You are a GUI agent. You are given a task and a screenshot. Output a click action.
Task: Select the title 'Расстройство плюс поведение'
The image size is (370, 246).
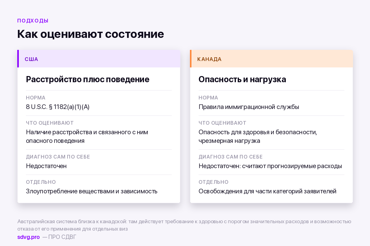pos(88,79)
